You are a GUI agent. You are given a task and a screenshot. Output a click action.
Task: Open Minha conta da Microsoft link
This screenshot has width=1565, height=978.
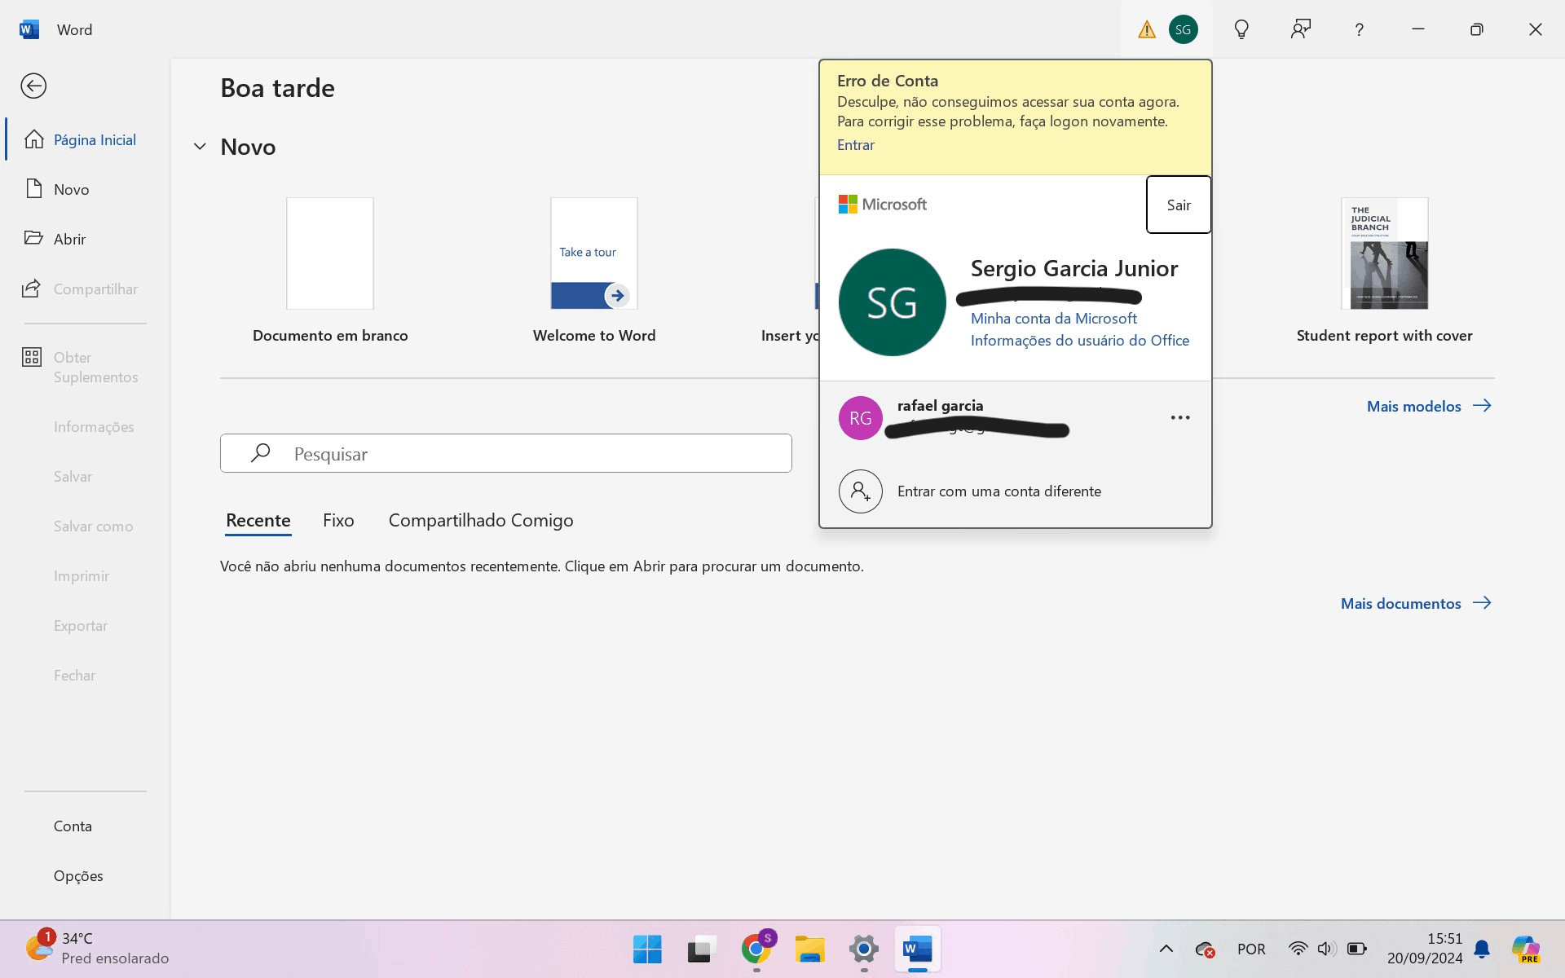(1053, 318)
